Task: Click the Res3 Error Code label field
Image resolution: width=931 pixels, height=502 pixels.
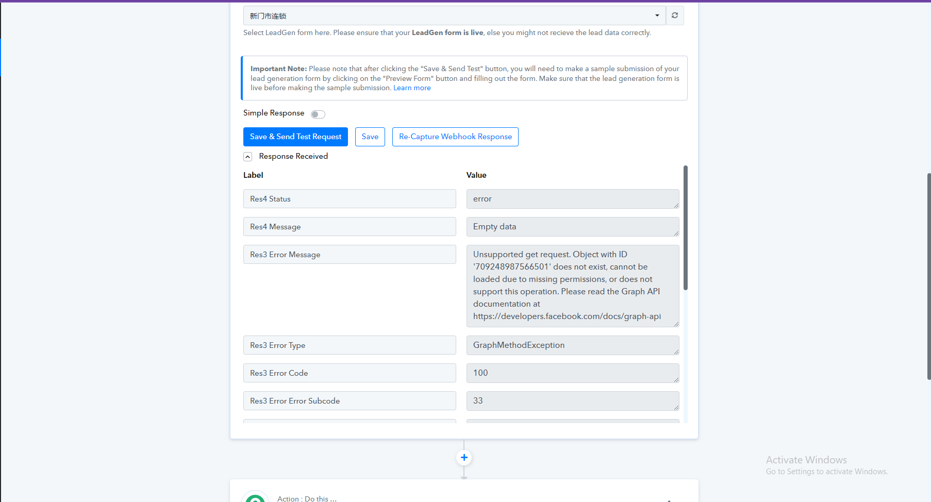Action: (350, 373)
